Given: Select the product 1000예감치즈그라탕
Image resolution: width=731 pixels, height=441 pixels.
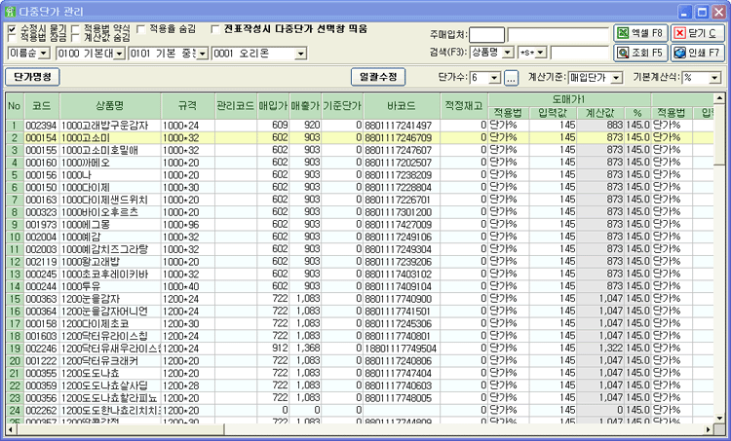Looking at the screenshot, I should 110,249.
